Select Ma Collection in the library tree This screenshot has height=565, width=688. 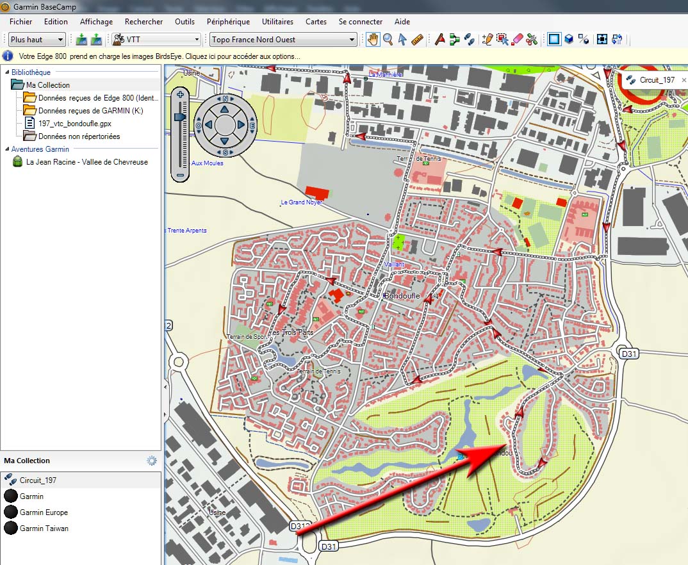47,85
